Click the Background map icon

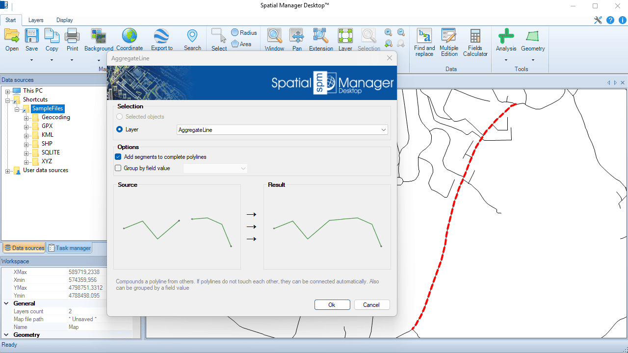(99, 36)
